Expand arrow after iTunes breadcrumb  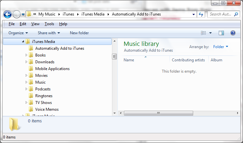78,15
